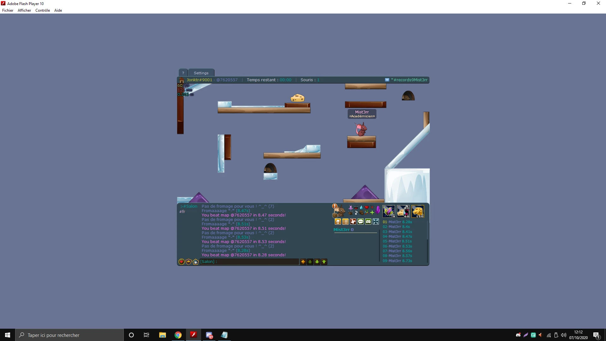Use the inventory item with count 9
The height and width of the screenshot is (341, 606).
tap(389, 211)
